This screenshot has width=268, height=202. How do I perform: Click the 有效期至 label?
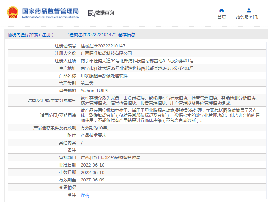click(67, 180)
